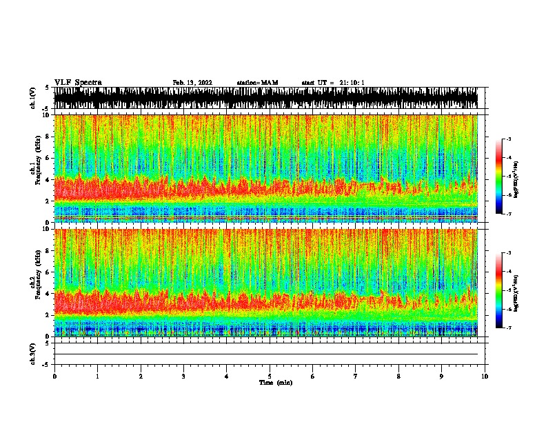The image size is (546, 422).
Task: Click time-axis tick label "7"
Action: tap(356, 376)
